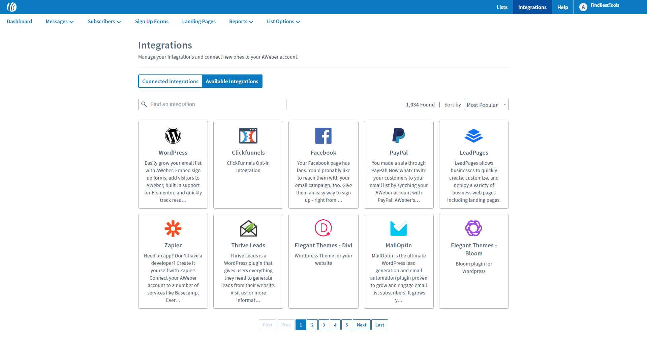647x343 pixels.
Task: Click the First page button
Action: tap(268, 325)
